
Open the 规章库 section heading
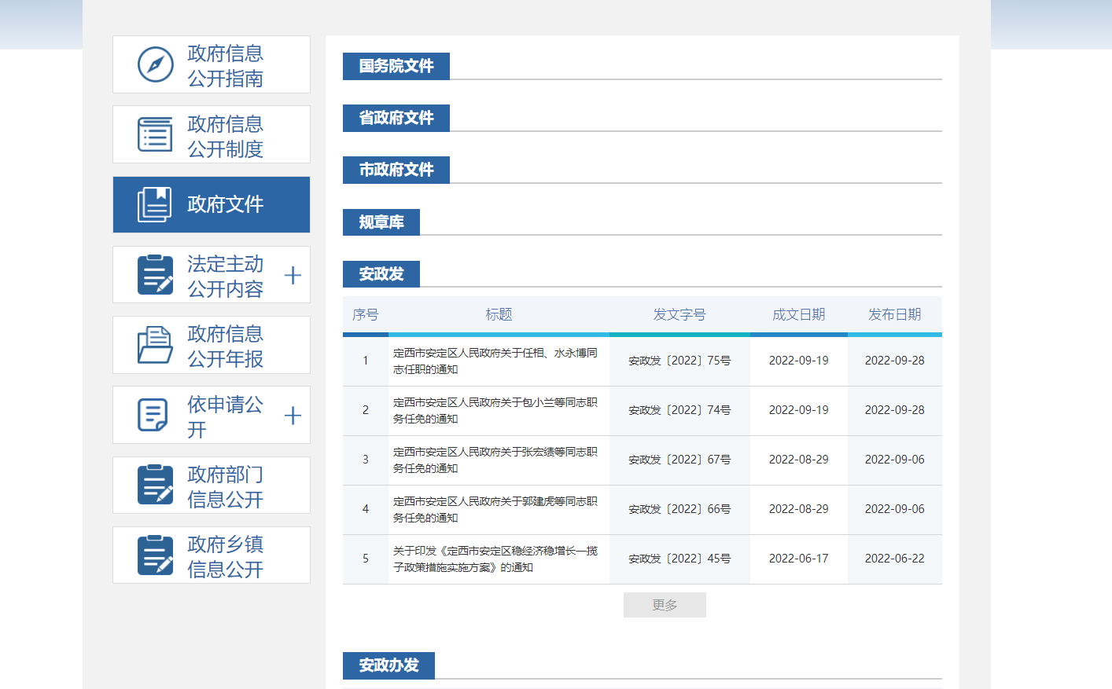point(381,222)
